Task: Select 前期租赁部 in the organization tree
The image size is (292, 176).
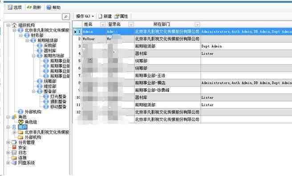Action: click(x=48, y=40)
